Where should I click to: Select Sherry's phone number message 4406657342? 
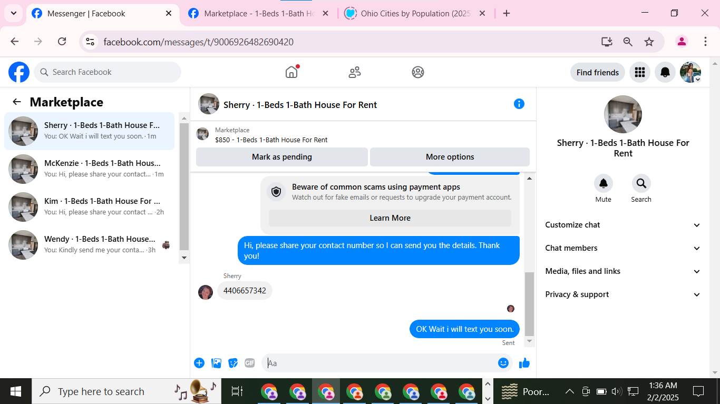(245, 291)
